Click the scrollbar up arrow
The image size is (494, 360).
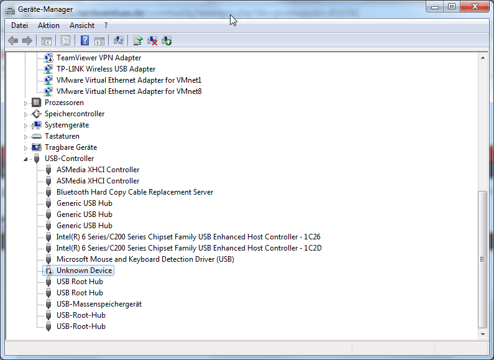(483, 58)
